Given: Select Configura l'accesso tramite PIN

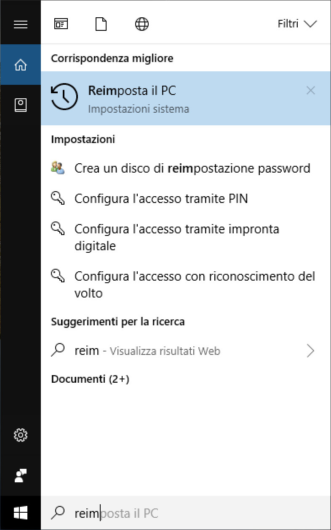Looking at the screenshot, I should (x=161, y=198).
